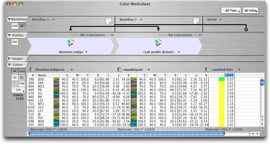Image resolution: width=270 pixels, height=144 pixels.
Task: Click the Benetton Indigo profile icon
Action: coord(71,43)
